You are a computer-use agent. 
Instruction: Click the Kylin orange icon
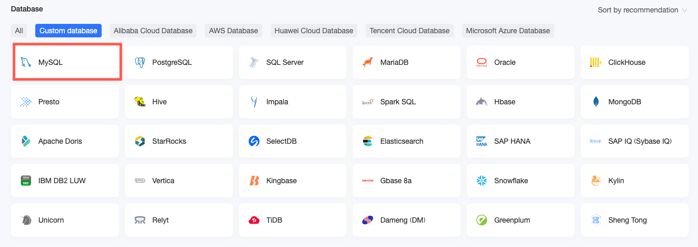click(x=596, y=181)
